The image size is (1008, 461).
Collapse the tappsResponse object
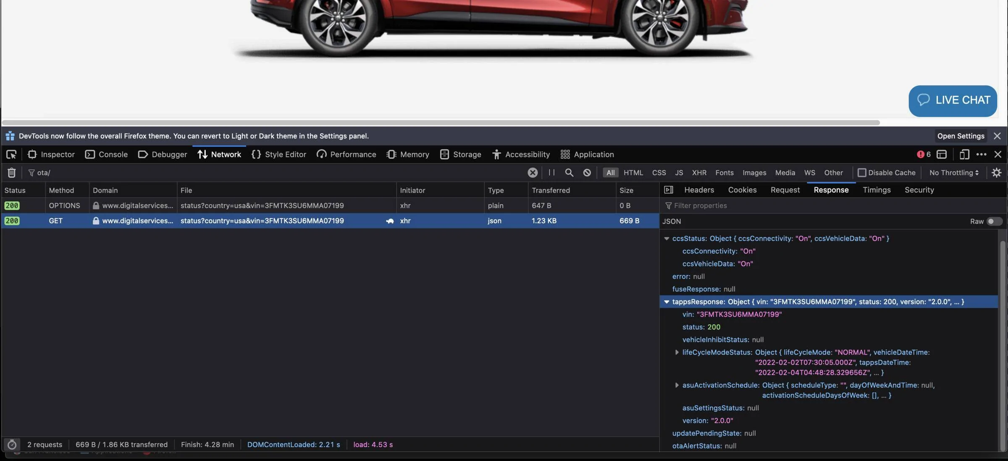(x=667, y=302)
